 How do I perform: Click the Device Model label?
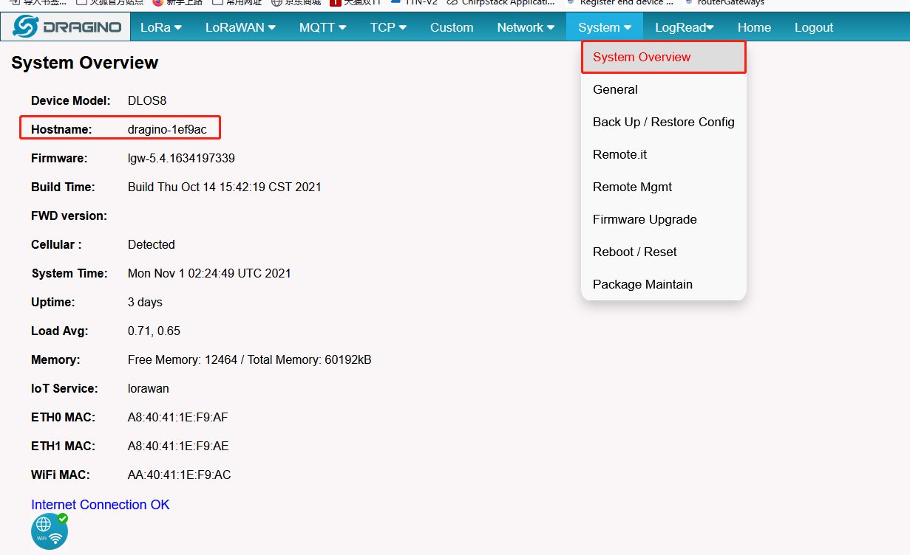(70, 100)
